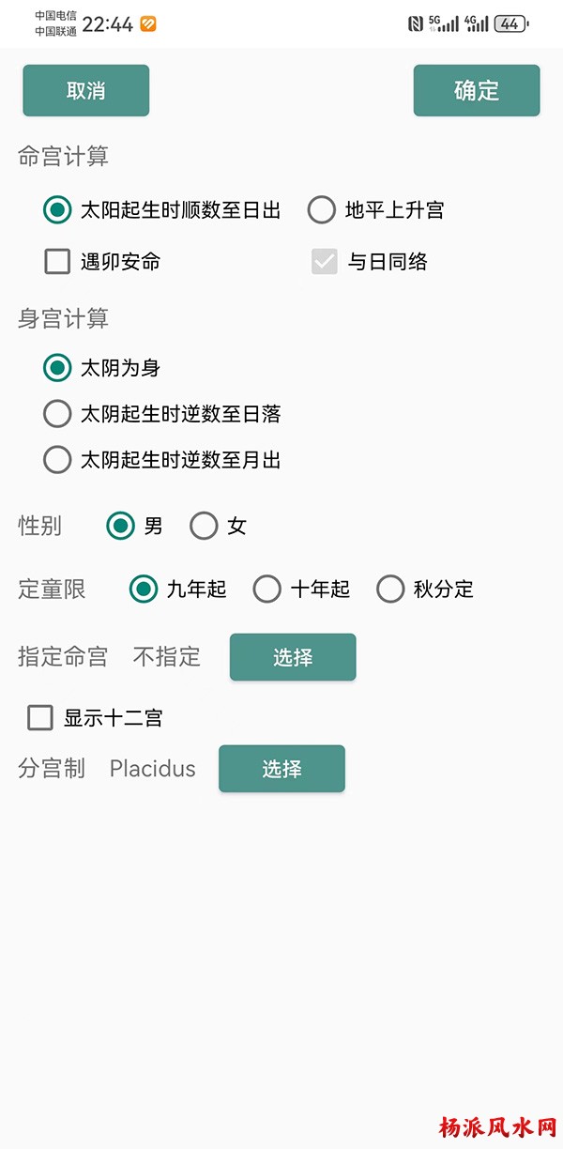Choose the 地平上升宫 radio option
Image resolution: width=563 pixels, height=1149 pixels.
pyautogui.click(x=322, y=209)
